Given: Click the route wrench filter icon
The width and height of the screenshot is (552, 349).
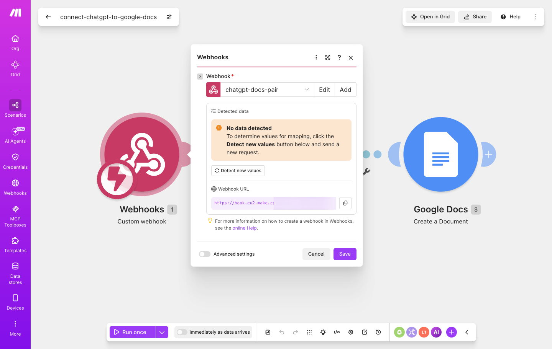Looking at the screenshot, I should tap(366, 172).
